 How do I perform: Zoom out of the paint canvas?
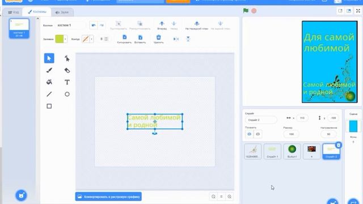click(213, 197)
